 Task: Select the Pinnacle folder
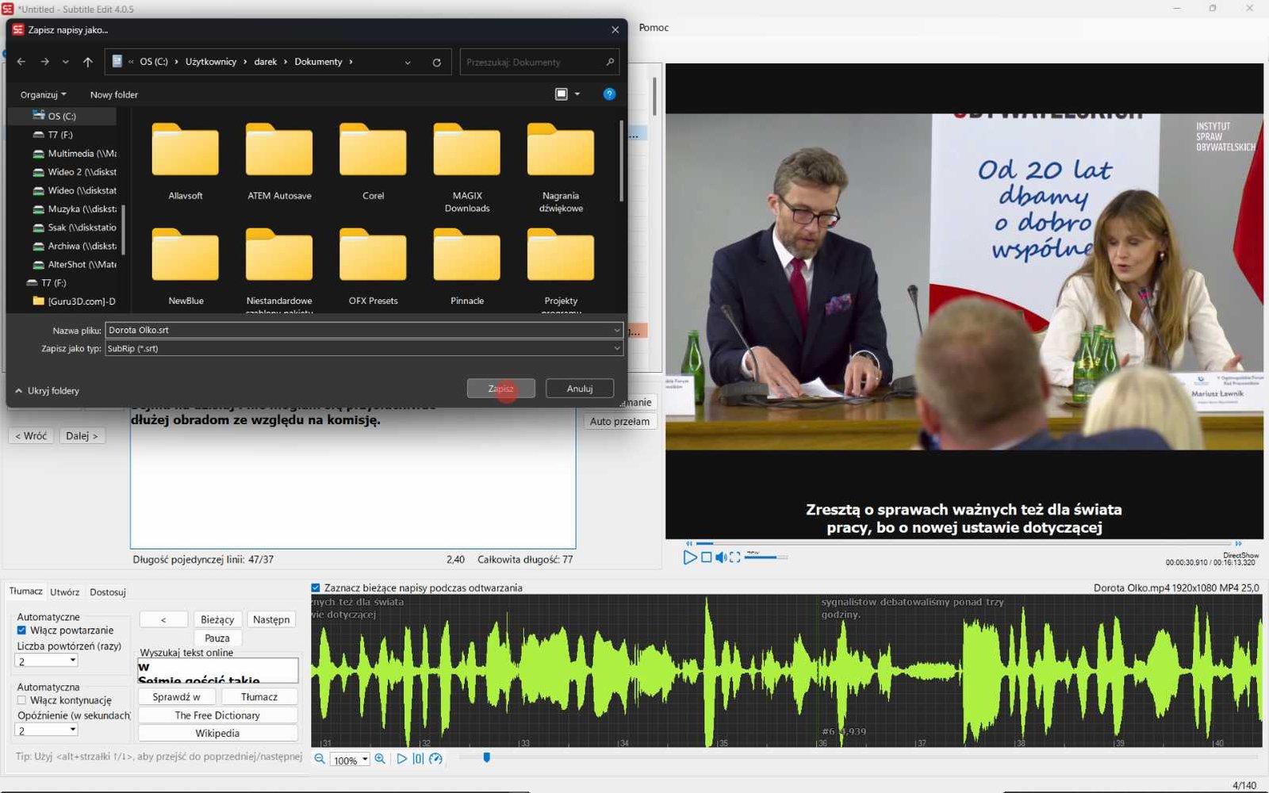pos(467,267)
